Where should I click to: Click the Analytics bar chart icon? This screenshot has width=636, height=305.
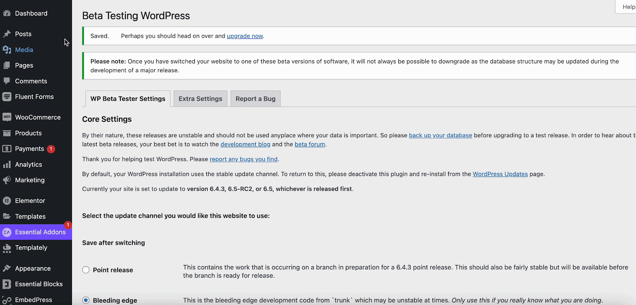coord(7,165)
